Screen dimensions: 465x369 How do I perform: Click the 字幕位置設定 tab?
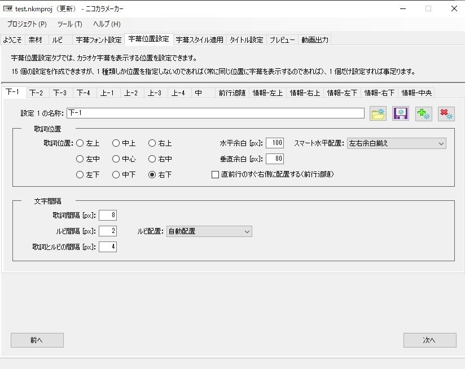149,39
